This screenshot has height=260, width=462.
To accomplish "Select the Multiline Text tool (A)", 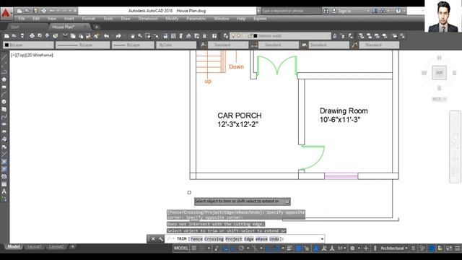I will click(x=4, y=191).
